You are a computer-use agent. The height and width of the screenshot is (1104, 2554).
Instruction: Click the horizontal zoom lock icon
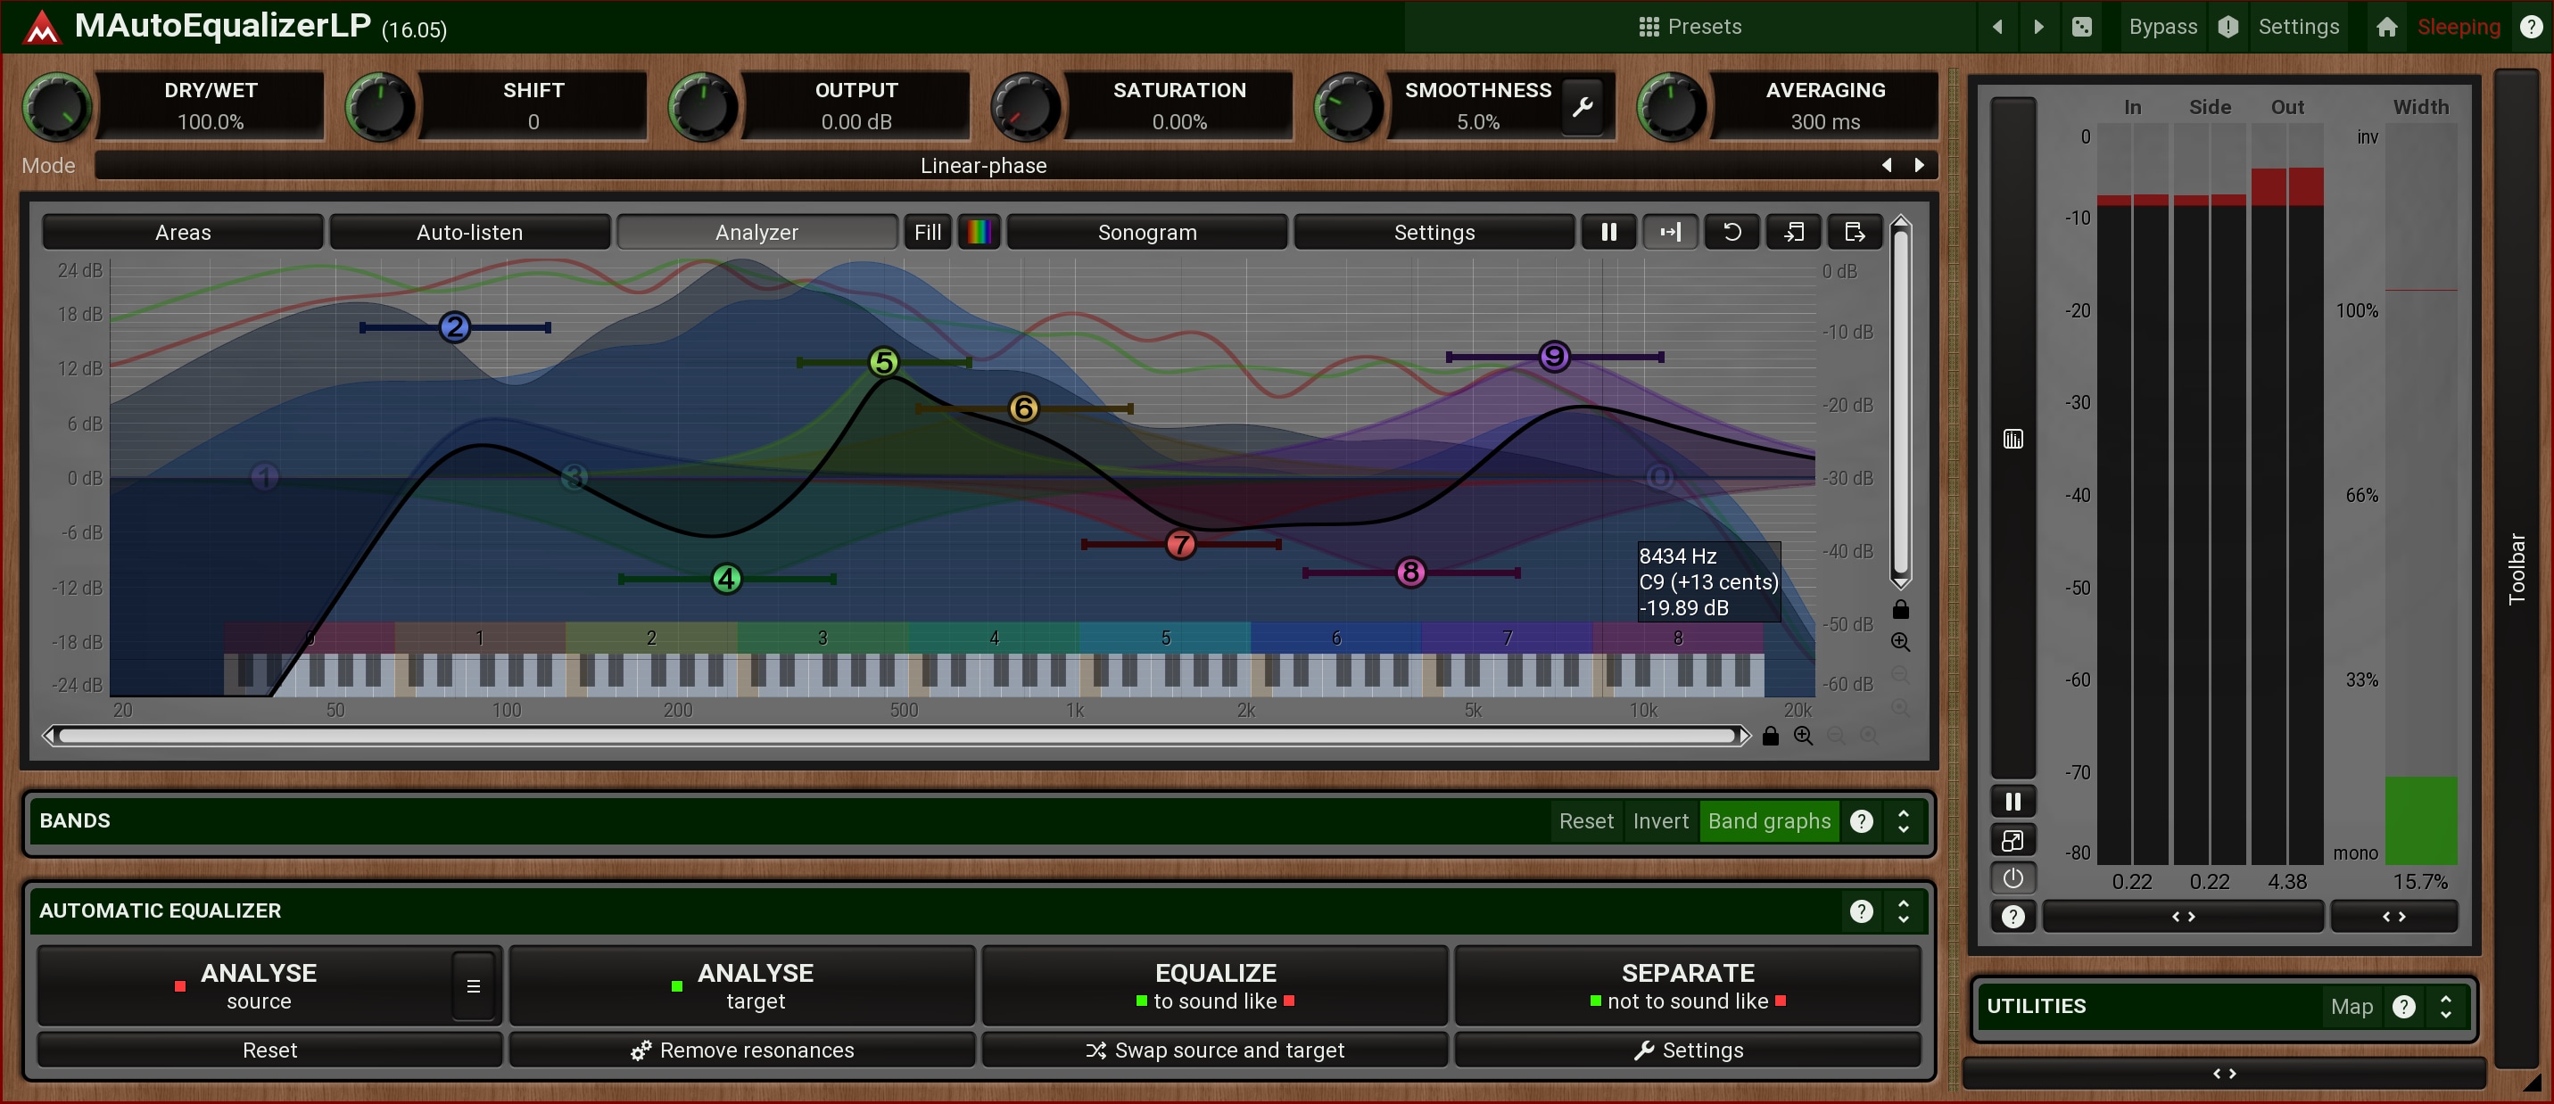1771,736
